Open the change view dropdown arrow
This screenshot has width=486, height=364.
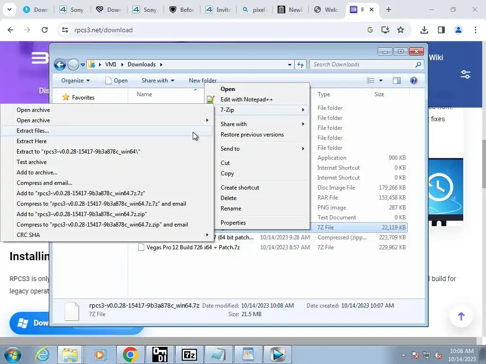click(381, 81)
